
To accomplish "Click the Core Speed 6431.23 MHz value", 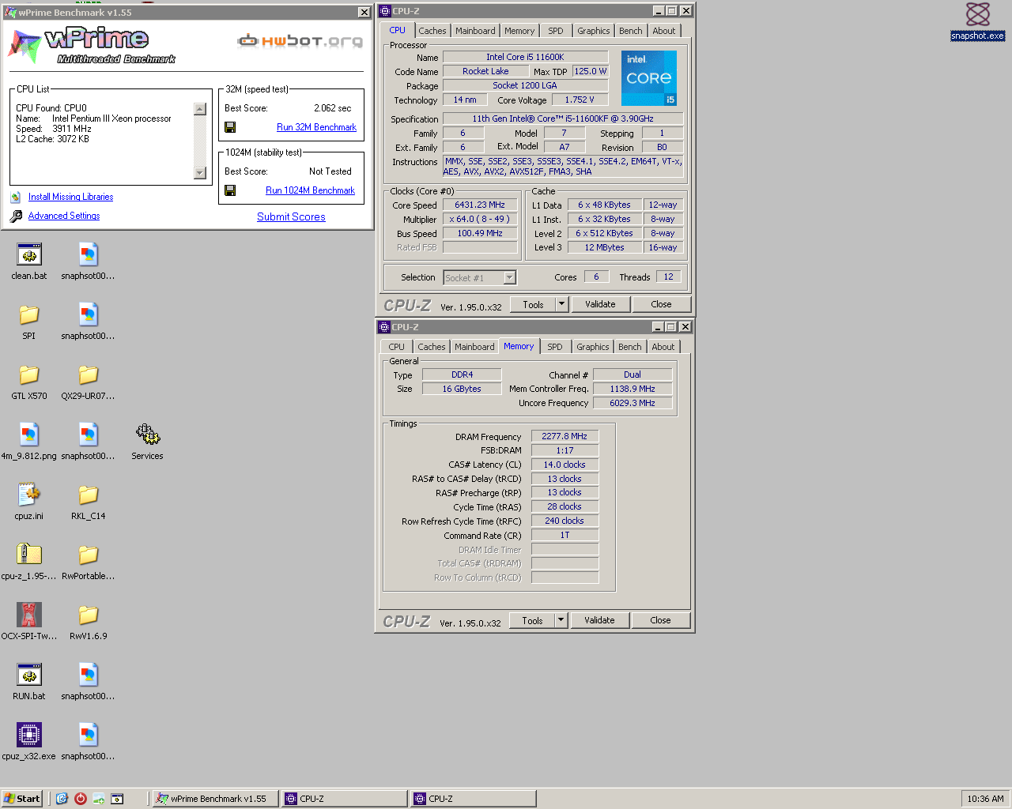I will click(480, 205).
